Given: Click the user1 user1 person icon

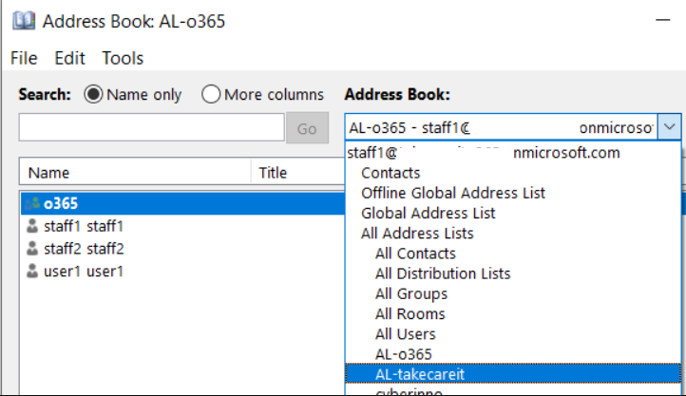Looking at the screenshot, I should 32,272.
